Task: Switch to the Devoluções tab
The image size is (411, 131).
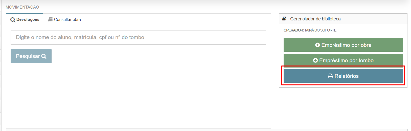Action: [x=25, y=20]
